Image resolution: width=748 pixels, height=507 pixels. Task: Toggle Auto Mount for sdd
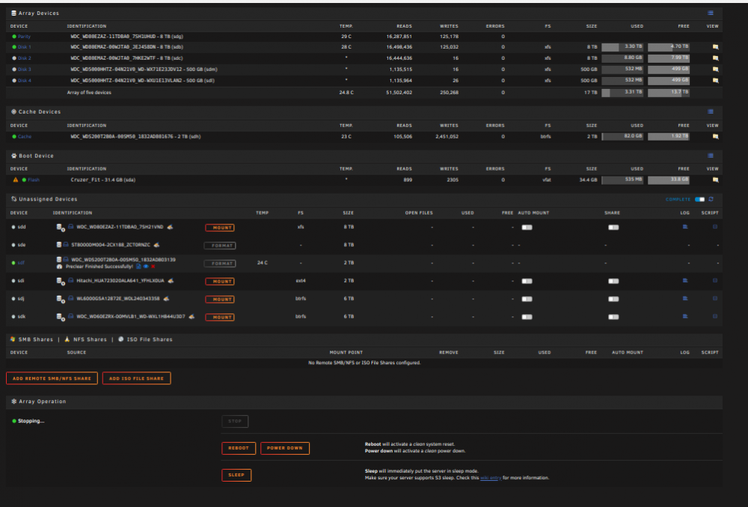coord(527,227)
